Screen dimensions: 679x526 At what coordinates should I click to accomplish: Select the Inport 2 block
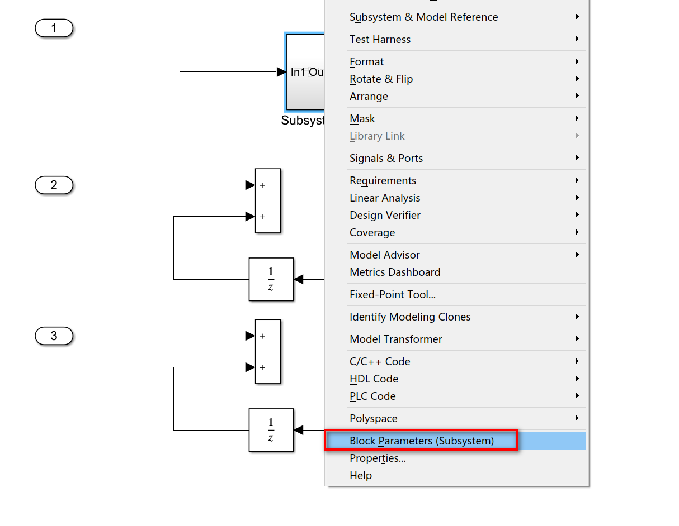[x=54, y=185]
